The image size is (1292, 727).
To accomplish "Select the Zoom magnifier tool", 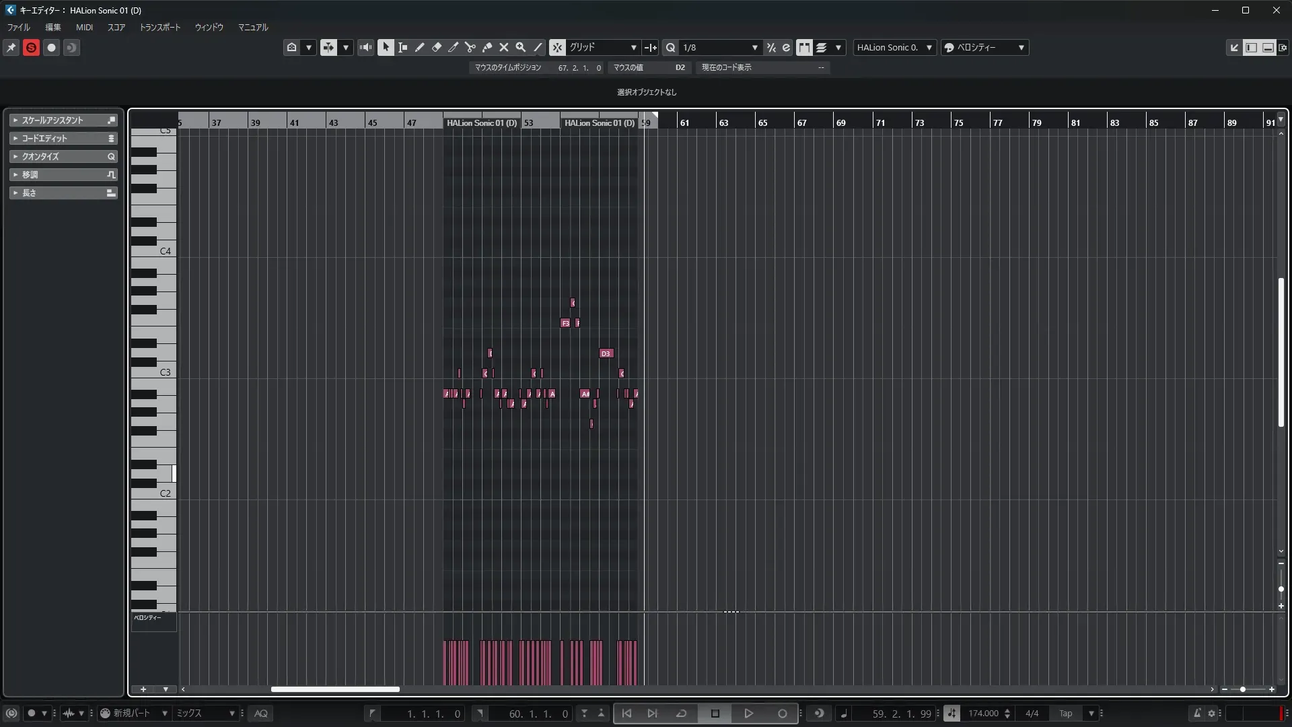I will tap(520, 47).
